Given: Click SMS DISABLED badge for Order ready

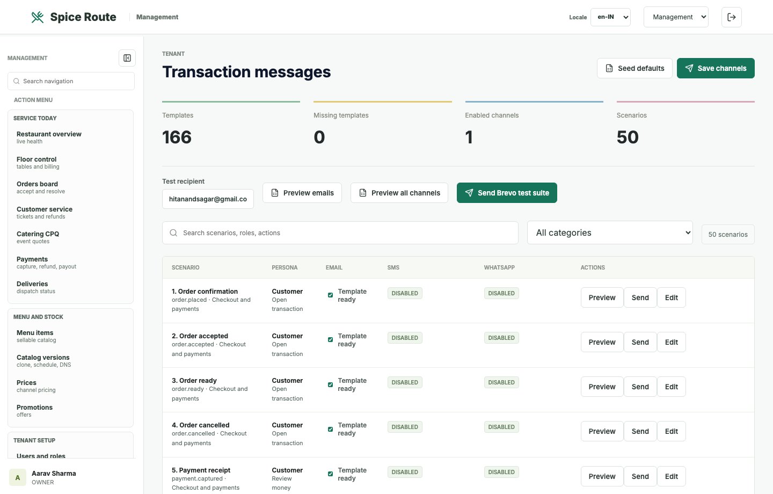Looking at the screenshot, I should tap(405, 382).
